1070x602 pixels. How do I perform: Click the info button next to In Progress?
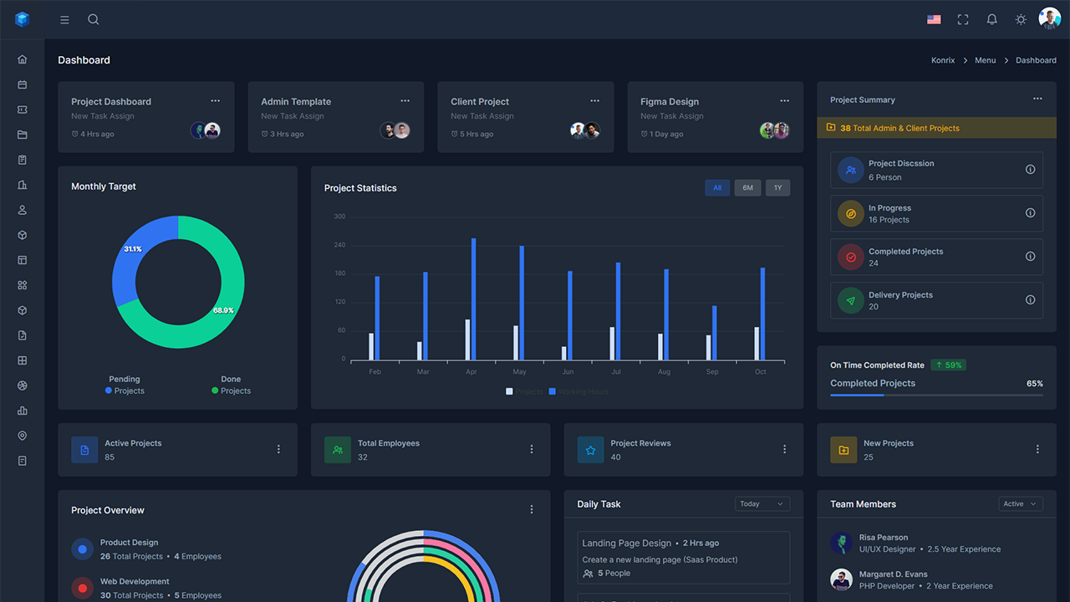[x=1029, y=213]
